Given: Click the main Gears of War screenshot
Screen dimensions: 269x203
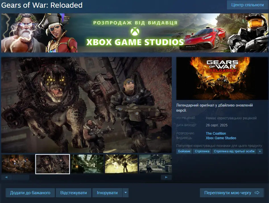Looking at the screenshot, I should pos(86,105).
